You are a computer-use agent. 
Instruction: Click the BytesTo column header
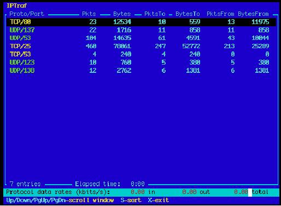pyautogui.click(x=188, y=14)
